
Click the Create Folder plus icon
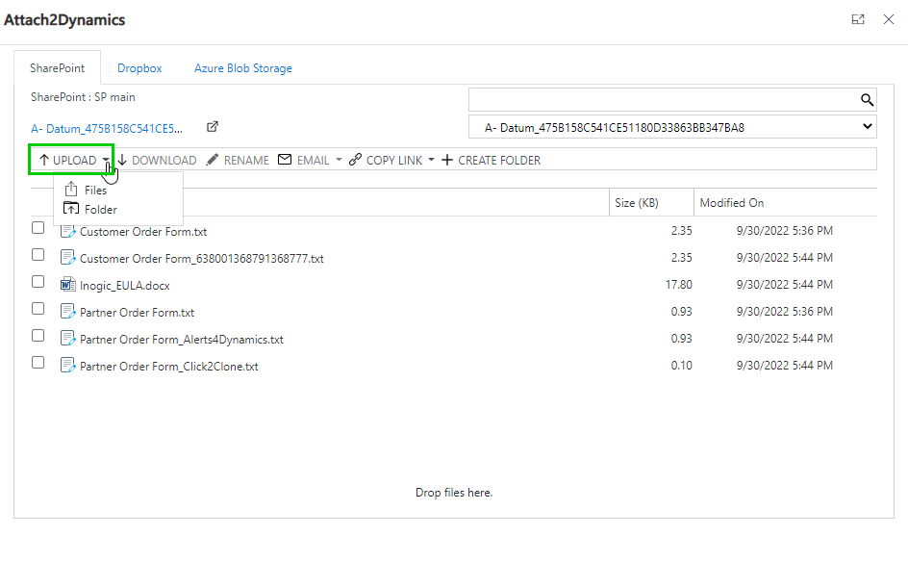click(x=447, y=160)
